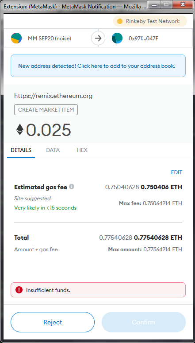
Task: Click the CREATE MARKET ITEM label
Action: point(46,110)
